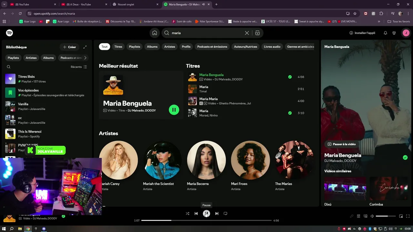
Task: Open Mari Froes artist card
Action: [250, 167]
